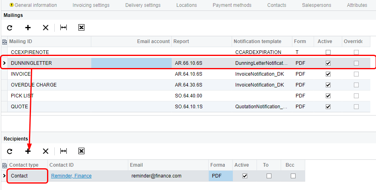Open the Reminder, Finance contact link
Image resolution: width=376 pixels, height=190 pixels.
pos(72,176)
